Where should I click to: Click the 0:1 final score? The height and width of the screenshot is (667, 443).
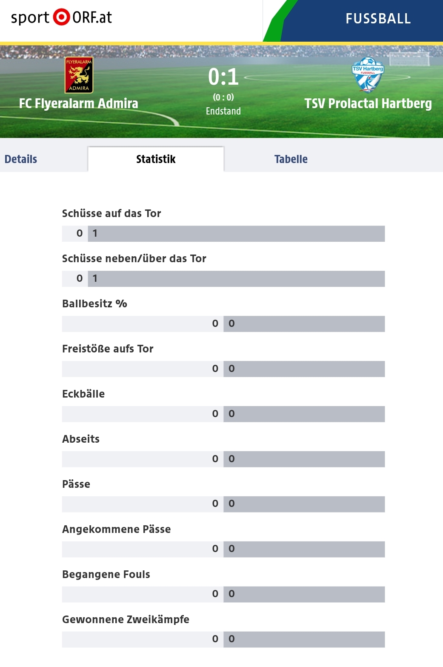(x=223, y=77)
